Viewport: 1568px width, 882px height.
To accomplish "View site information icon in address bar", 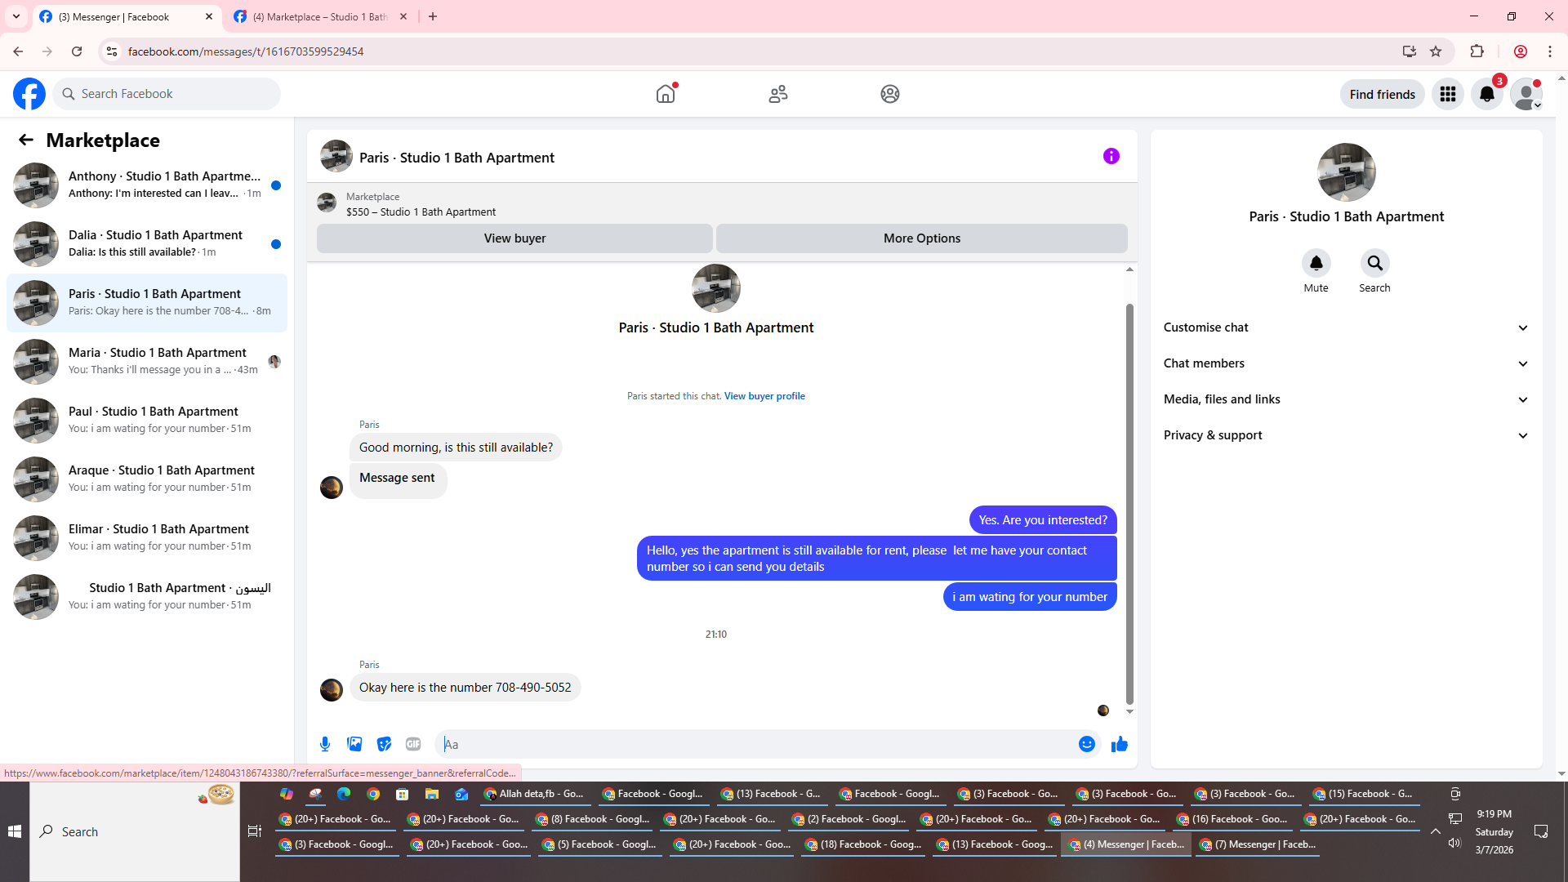I will point(112,51).
